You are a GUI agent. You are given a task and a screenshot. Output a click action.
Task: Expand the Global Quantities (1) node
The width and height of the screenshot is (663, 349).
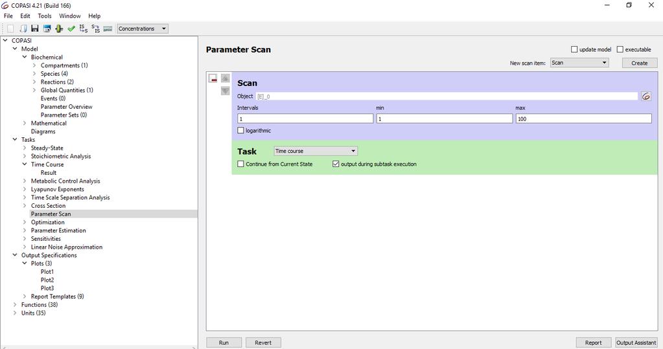click(34, 90)
